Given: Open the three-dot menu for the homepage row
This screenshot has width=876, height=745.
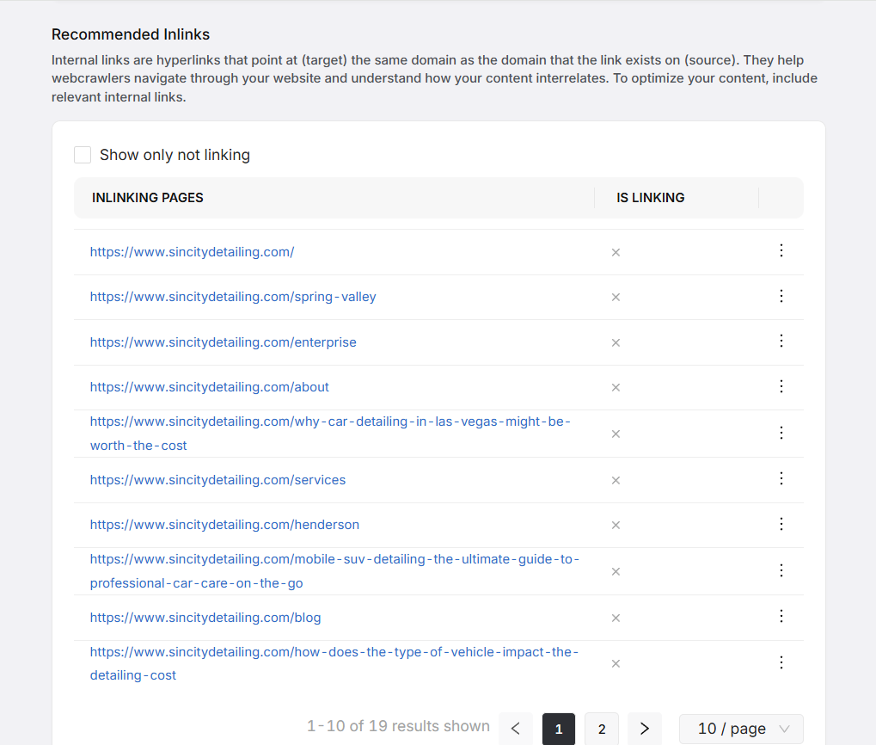Looking at the screenshot, I should tap(781, 250).
